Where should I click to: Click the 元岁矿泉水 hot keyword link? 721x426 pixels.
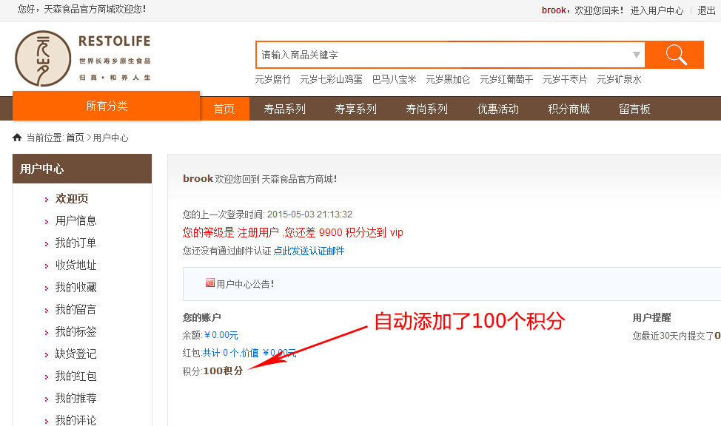620,78
